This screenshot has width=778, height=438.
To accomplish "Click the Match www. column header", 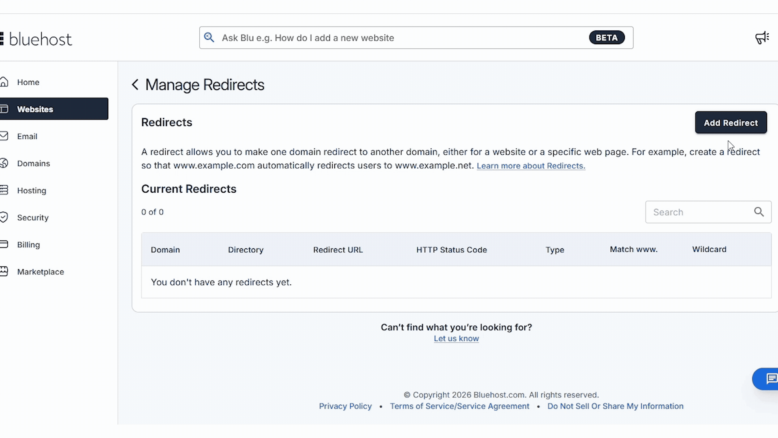I will [633, 249].
